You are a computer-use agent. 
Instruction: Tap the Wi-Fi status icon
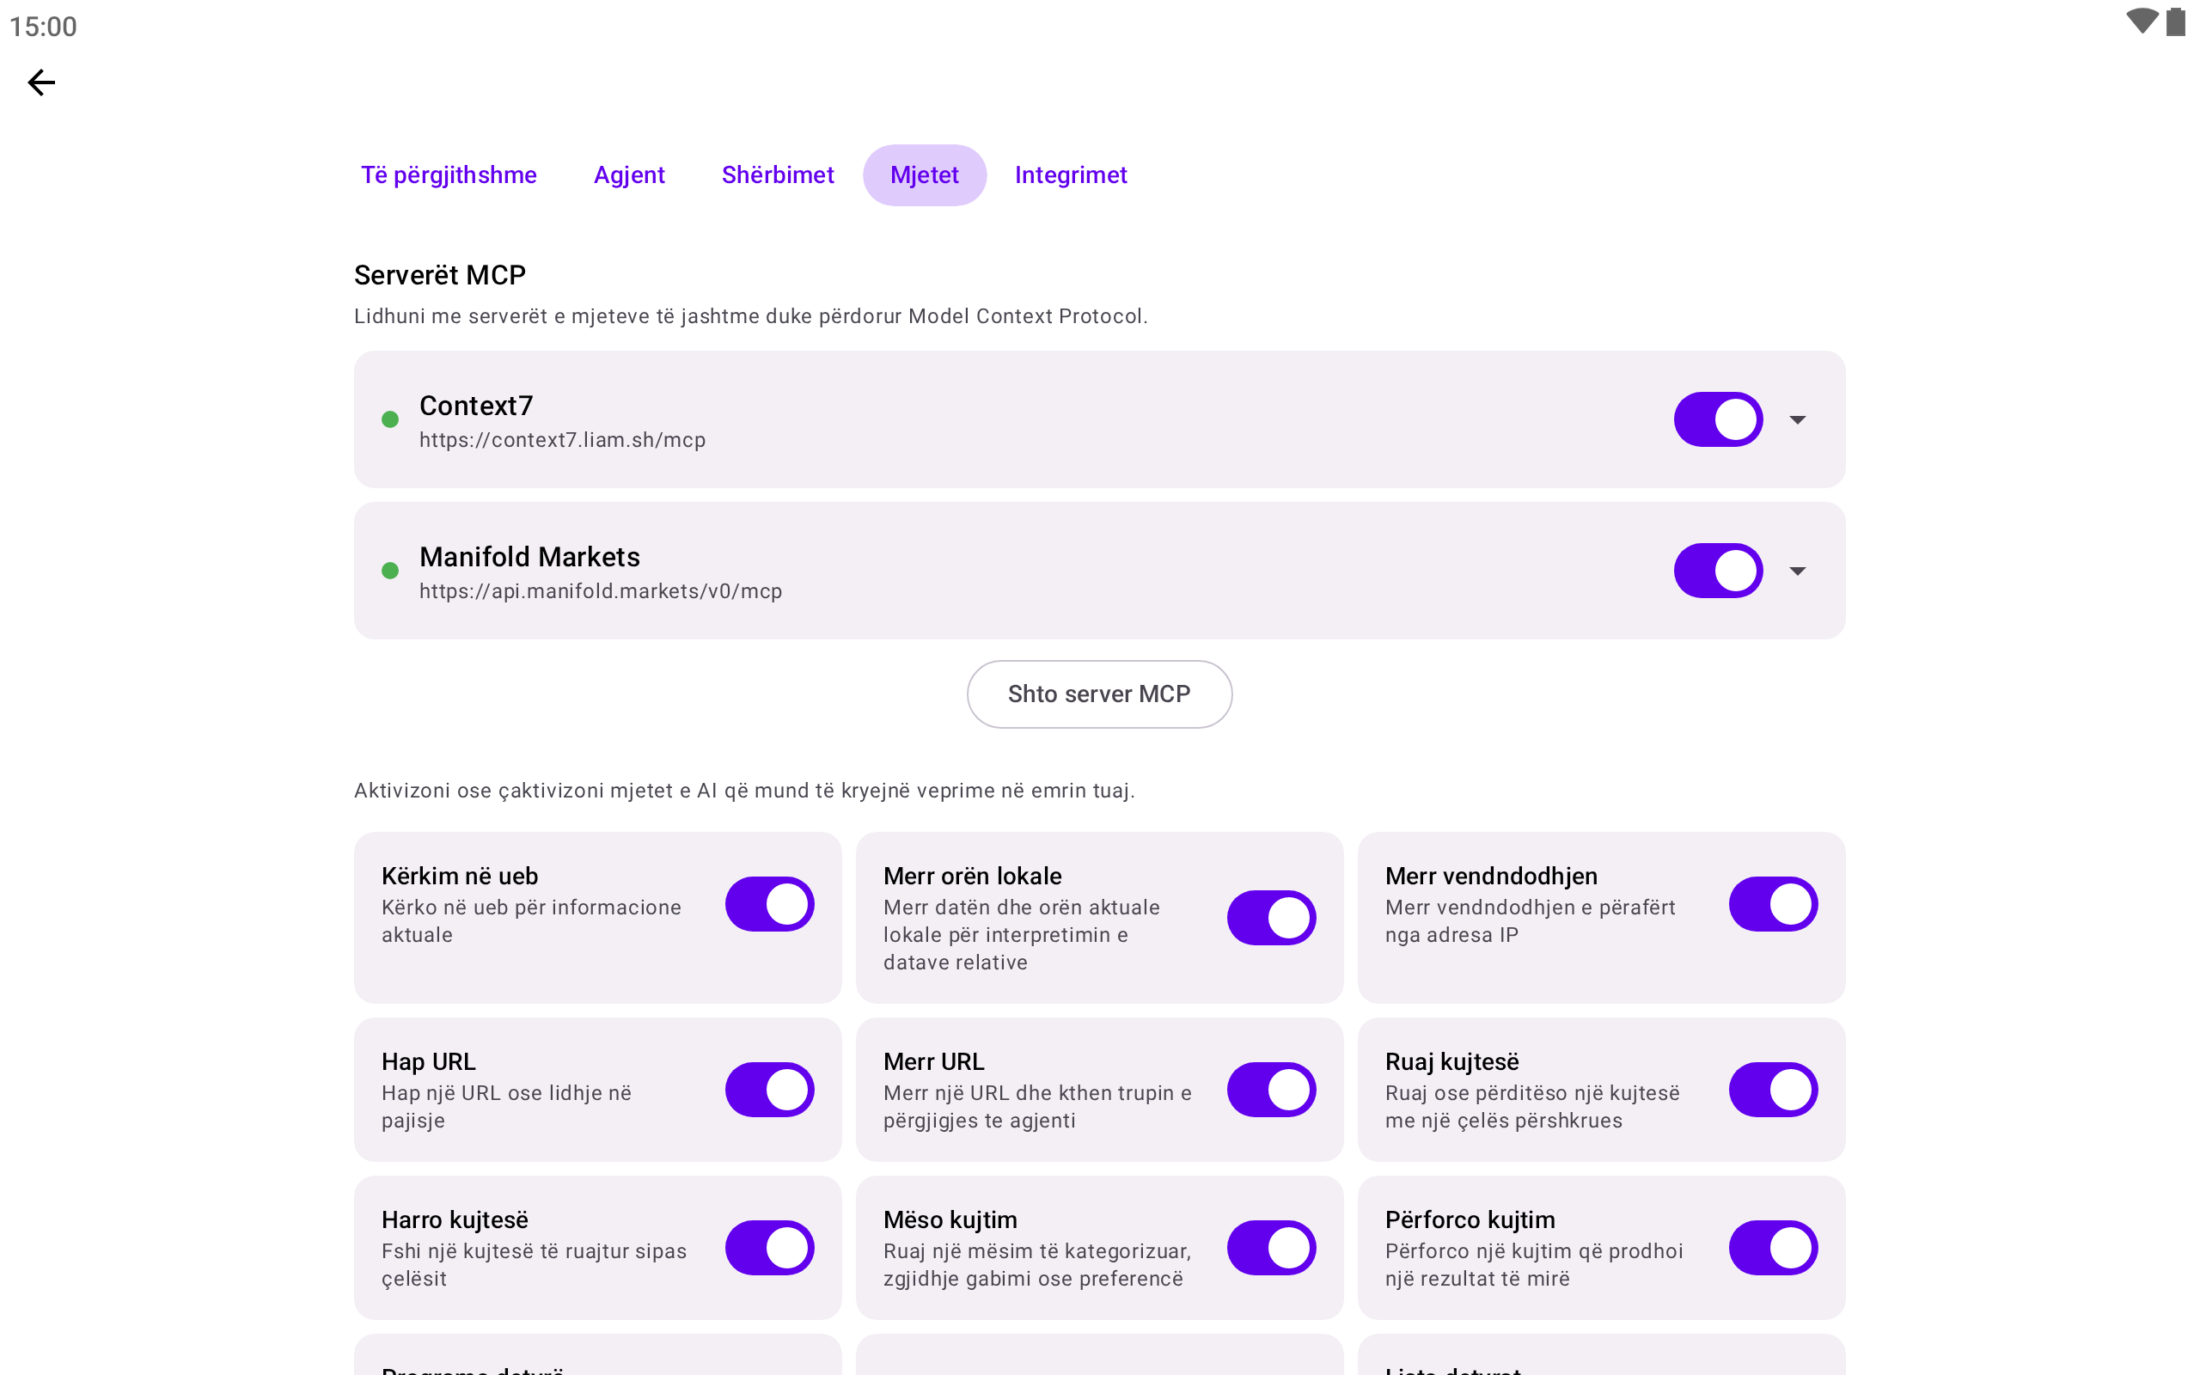point(2142,21)
